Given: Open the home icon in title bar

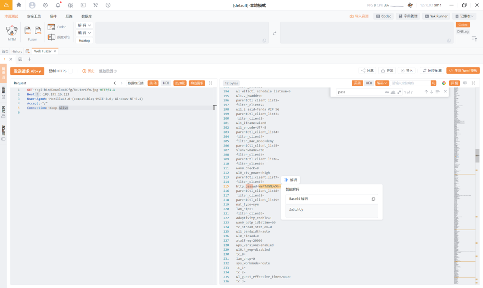Looking at the screenshot, I should [x=19, y=5].
